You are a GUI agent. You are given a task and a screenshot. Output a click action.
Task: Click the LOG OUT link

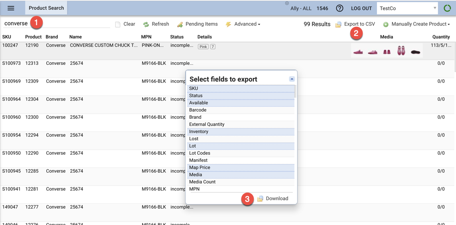(361, 8)
